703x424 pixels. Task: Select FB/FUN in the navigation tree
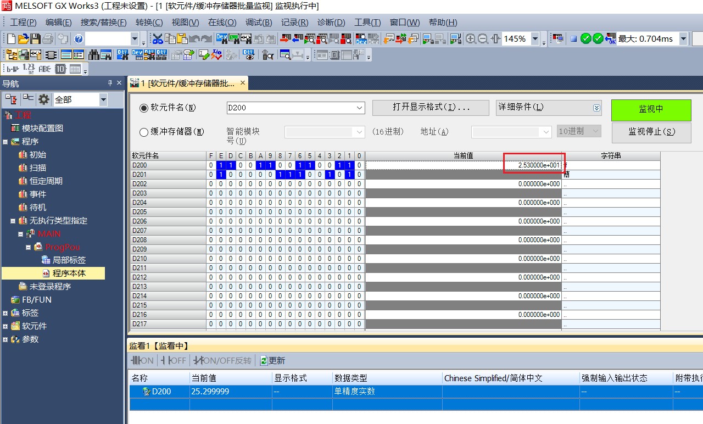(x=37, y=300)
